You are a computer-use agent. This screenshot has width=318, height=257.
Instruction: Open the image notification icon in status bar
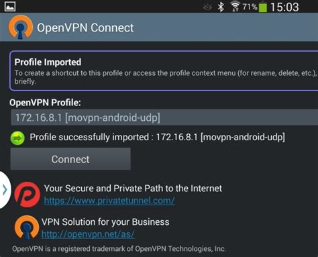[10, 7]
